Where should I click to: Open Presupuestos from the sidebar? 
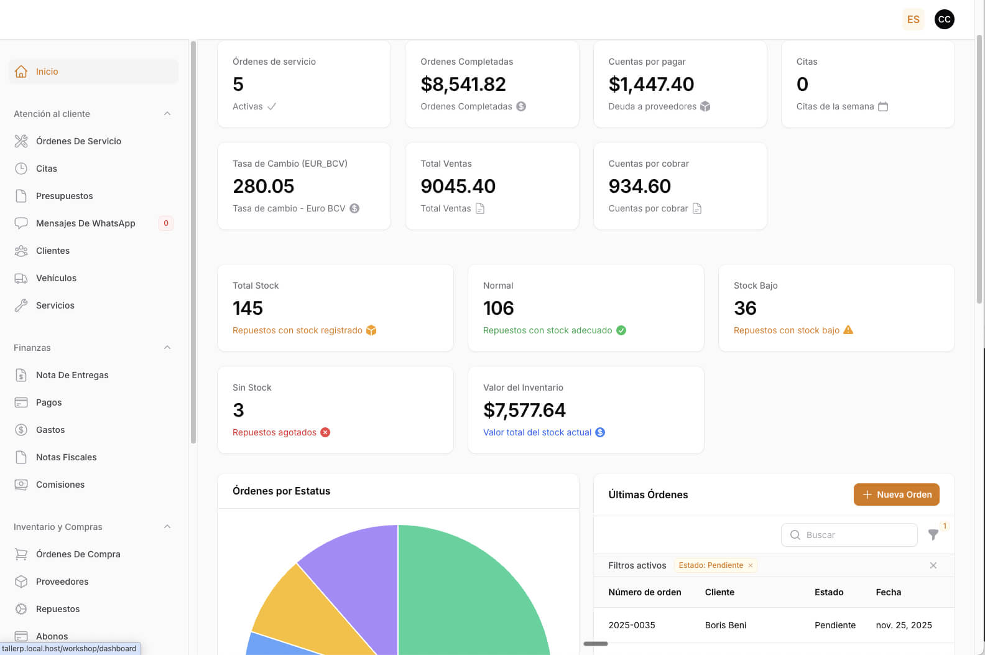[64, 196]
